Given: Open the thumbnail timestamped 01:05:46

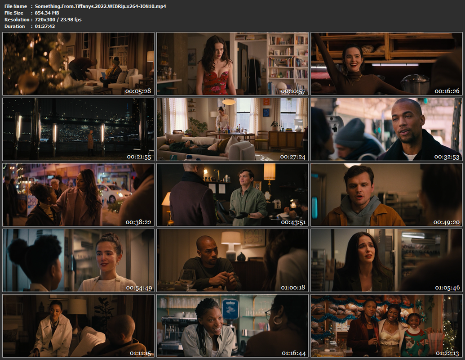Looking at the screenshot, I should tap(387, 260).
